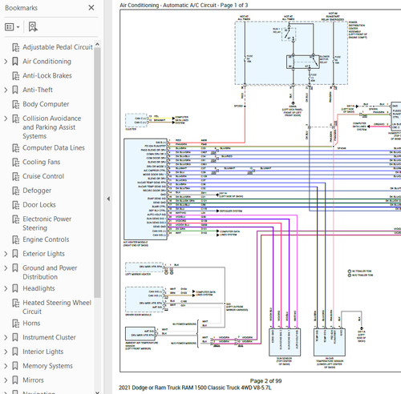Viewport: 401px width, 394px height.
Task: Select the Computer Data Lines bookmark
Action: 54,148
